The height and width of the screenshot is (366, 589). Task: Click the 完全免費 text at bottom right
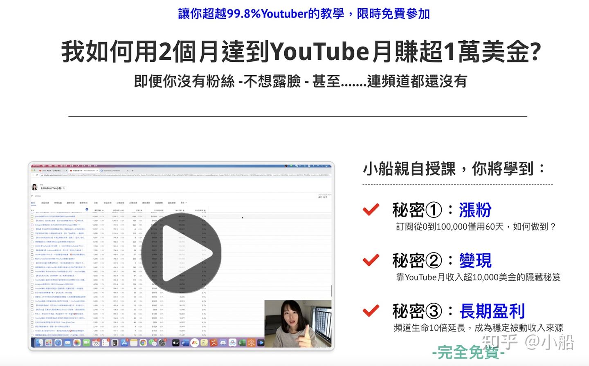coord(468,351)
